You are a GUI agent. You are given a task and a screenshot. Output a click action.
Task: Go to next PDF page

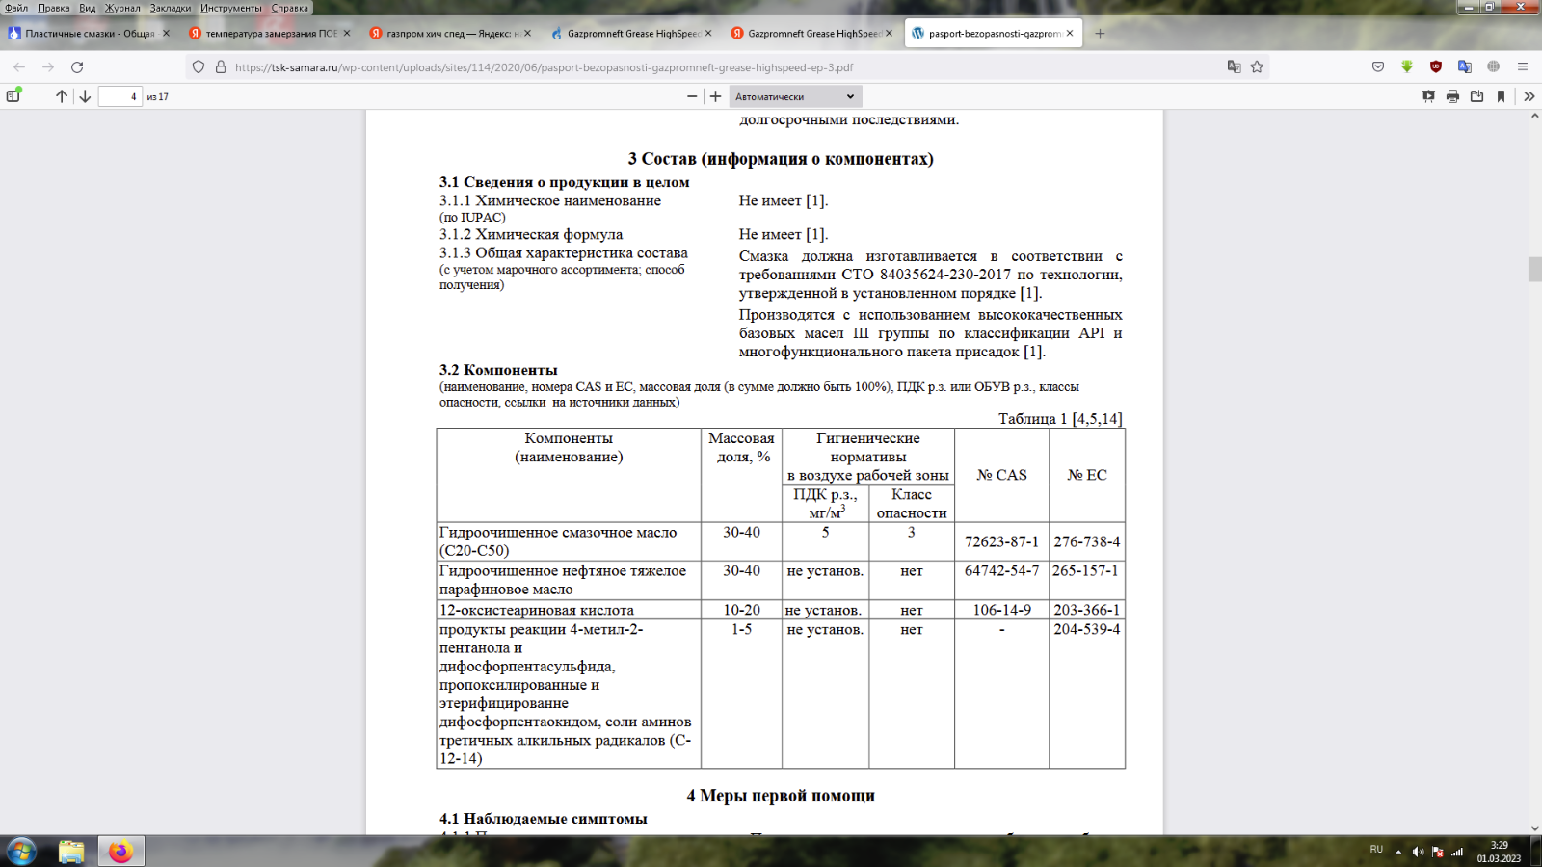(x=85, y=96)
